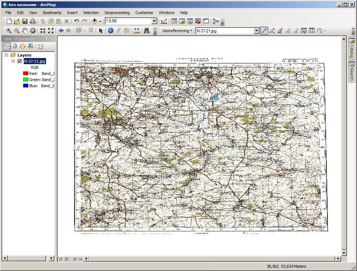Open the map scale dropdown
Image resolution: width=357 pixels, height=271 pixels.
tap(154, 21)
